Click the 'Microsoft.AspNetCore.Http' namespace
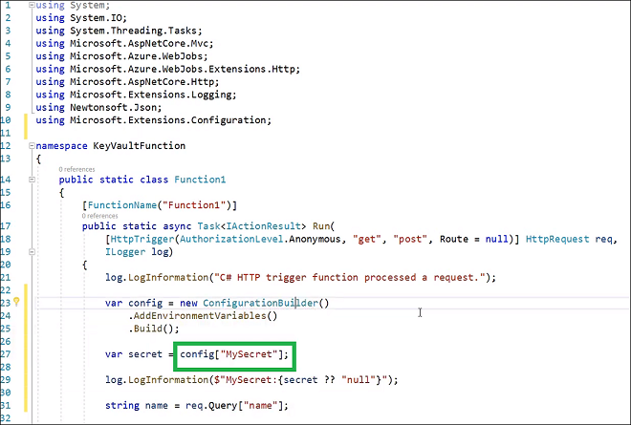 (x=141, y=82)
